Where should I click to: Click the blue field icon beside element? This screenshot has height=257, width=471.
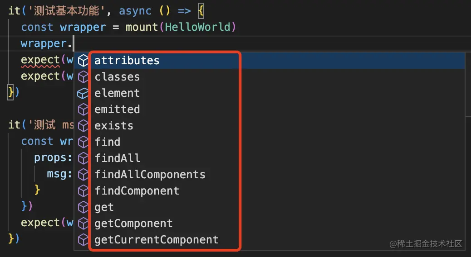(x=83, y=94)
